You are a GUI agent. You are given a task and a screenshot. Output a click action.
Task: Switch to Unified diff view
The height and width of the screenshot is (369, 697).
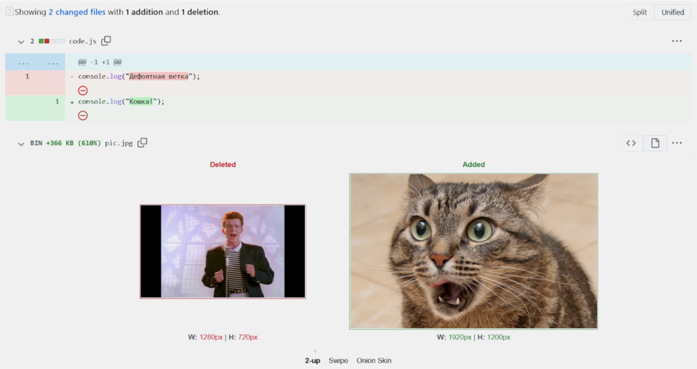(x=673, y=12)
